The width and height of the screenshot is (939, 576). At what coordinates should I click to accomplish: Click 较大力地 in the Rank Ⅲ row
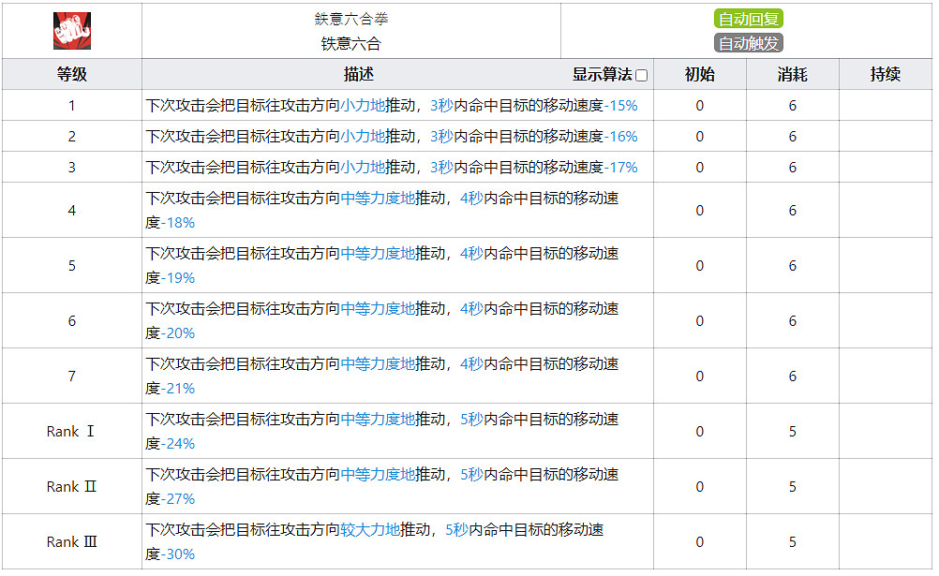tap(370, 530)
